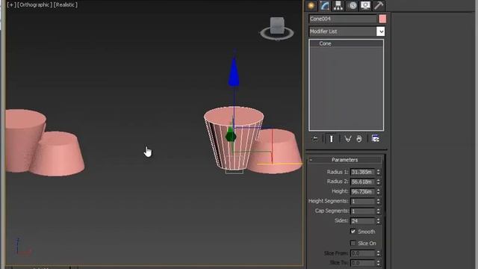The width and height of the screenshot is (478, 269).
Task: Click the Radius 1 spinner arrows
Action: point(379,173)
